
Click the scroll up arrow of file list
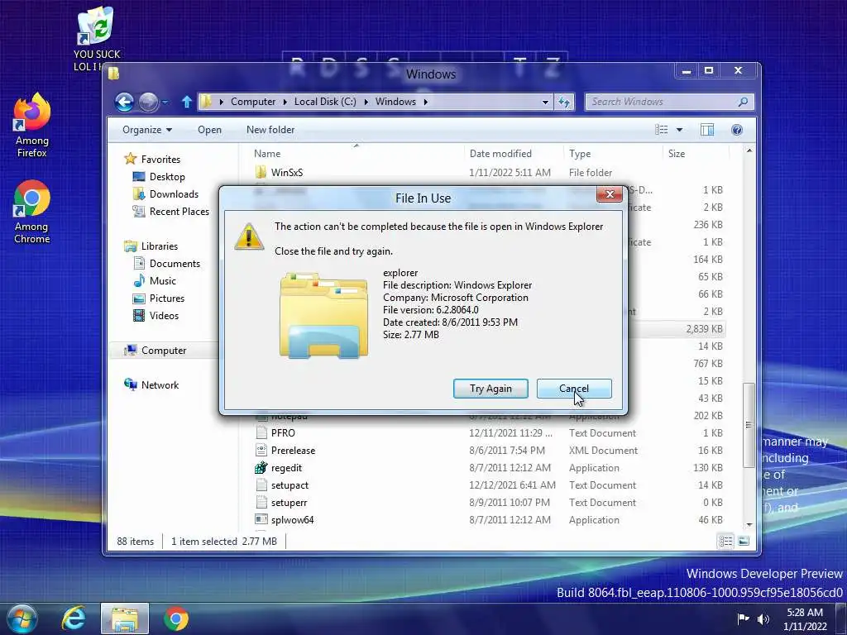(x=749, y=150)
